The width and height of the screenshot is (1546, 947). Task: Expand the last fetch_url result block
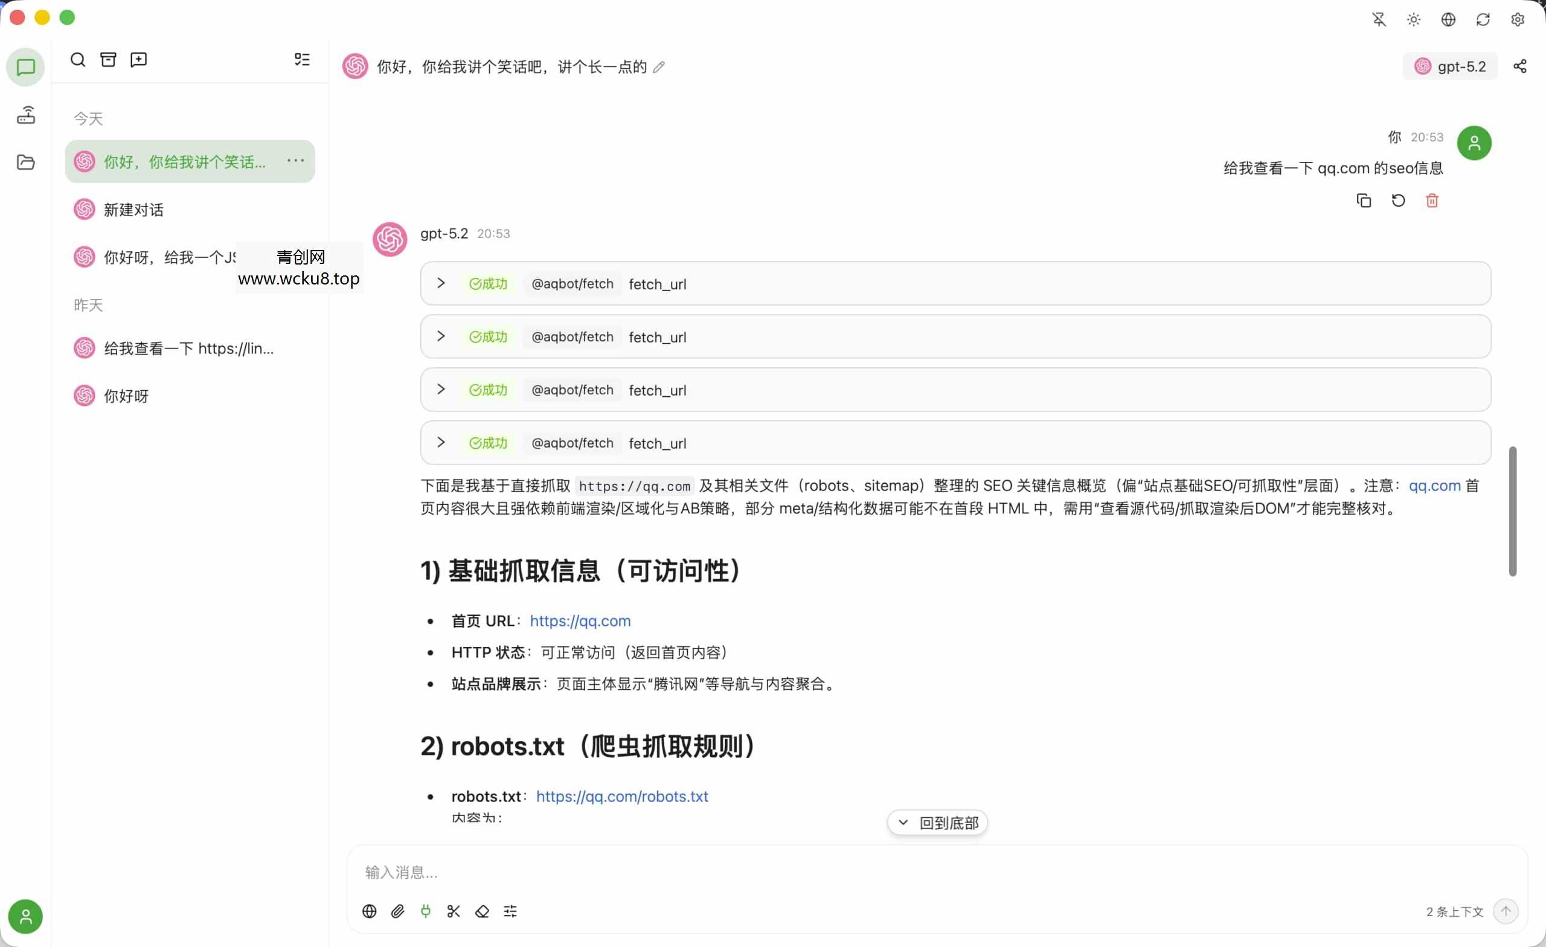(440, 443)
